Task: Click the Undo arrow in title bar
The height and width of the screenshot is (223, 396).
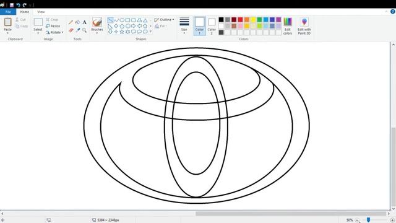Action: point(18,5)
